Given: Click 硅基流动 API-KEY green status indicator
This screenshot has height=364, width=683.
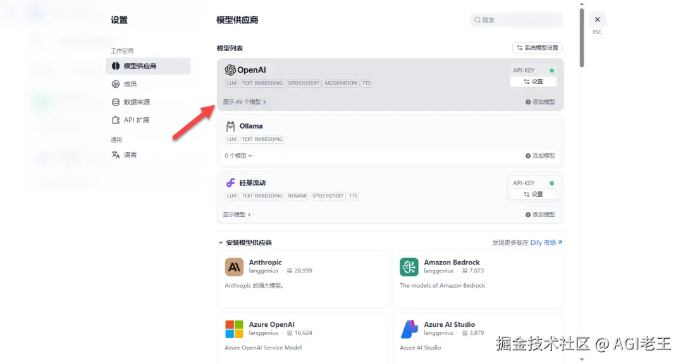Looking at the screenshot, I should pos(552,184).
